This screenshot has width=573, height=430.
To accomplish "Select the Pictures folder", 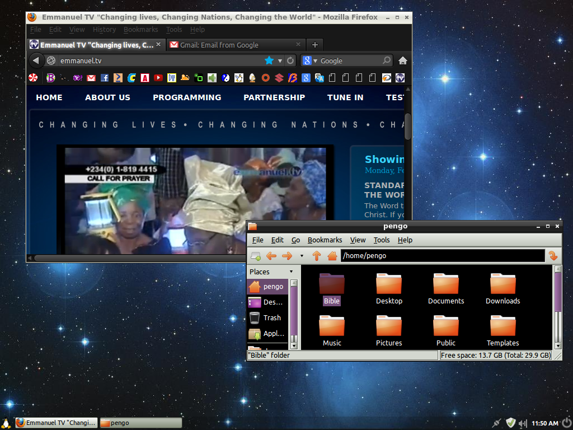I will pos(389,331).
